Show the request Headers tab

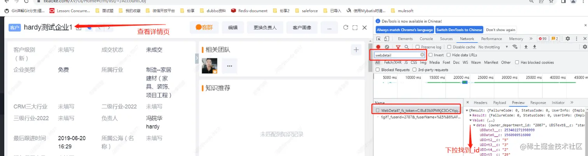(480, 103)
